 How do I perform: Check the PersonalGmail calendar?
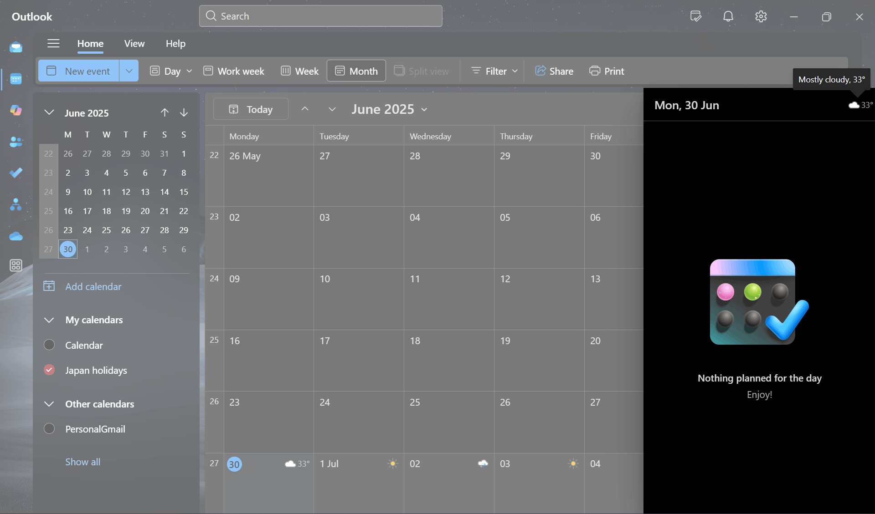[49, 428]
